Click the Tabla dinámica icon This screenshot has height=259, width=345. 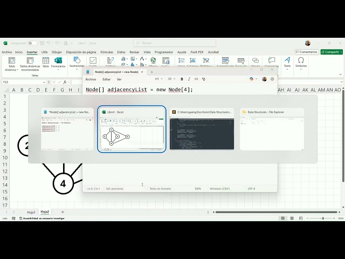point(12,64)
